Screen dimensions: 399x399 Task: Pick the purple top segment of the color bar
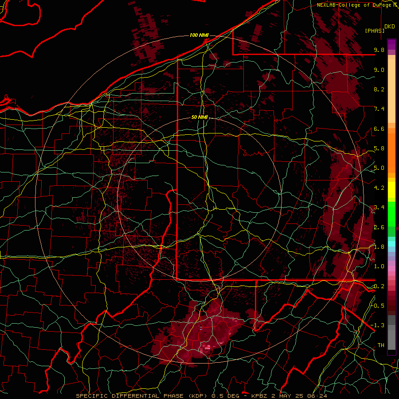pyautogui.click(x=391, y=44)
